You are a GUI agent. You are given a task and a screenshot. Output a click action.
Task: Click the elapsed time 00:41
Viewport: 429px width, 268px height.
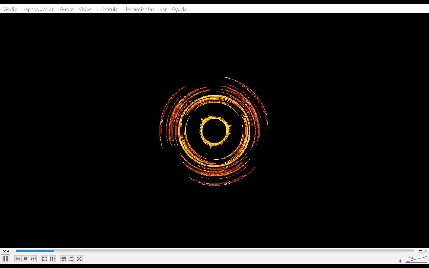[7, 251]
